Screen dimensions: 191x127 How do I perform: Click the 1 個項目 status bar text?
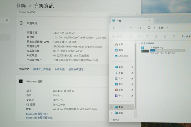point(115,120)
